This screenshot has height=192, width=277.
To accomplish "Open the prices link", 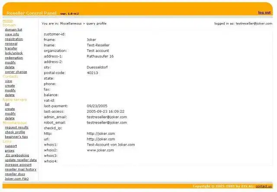I will pyautogui.click(x=10, y=151).
